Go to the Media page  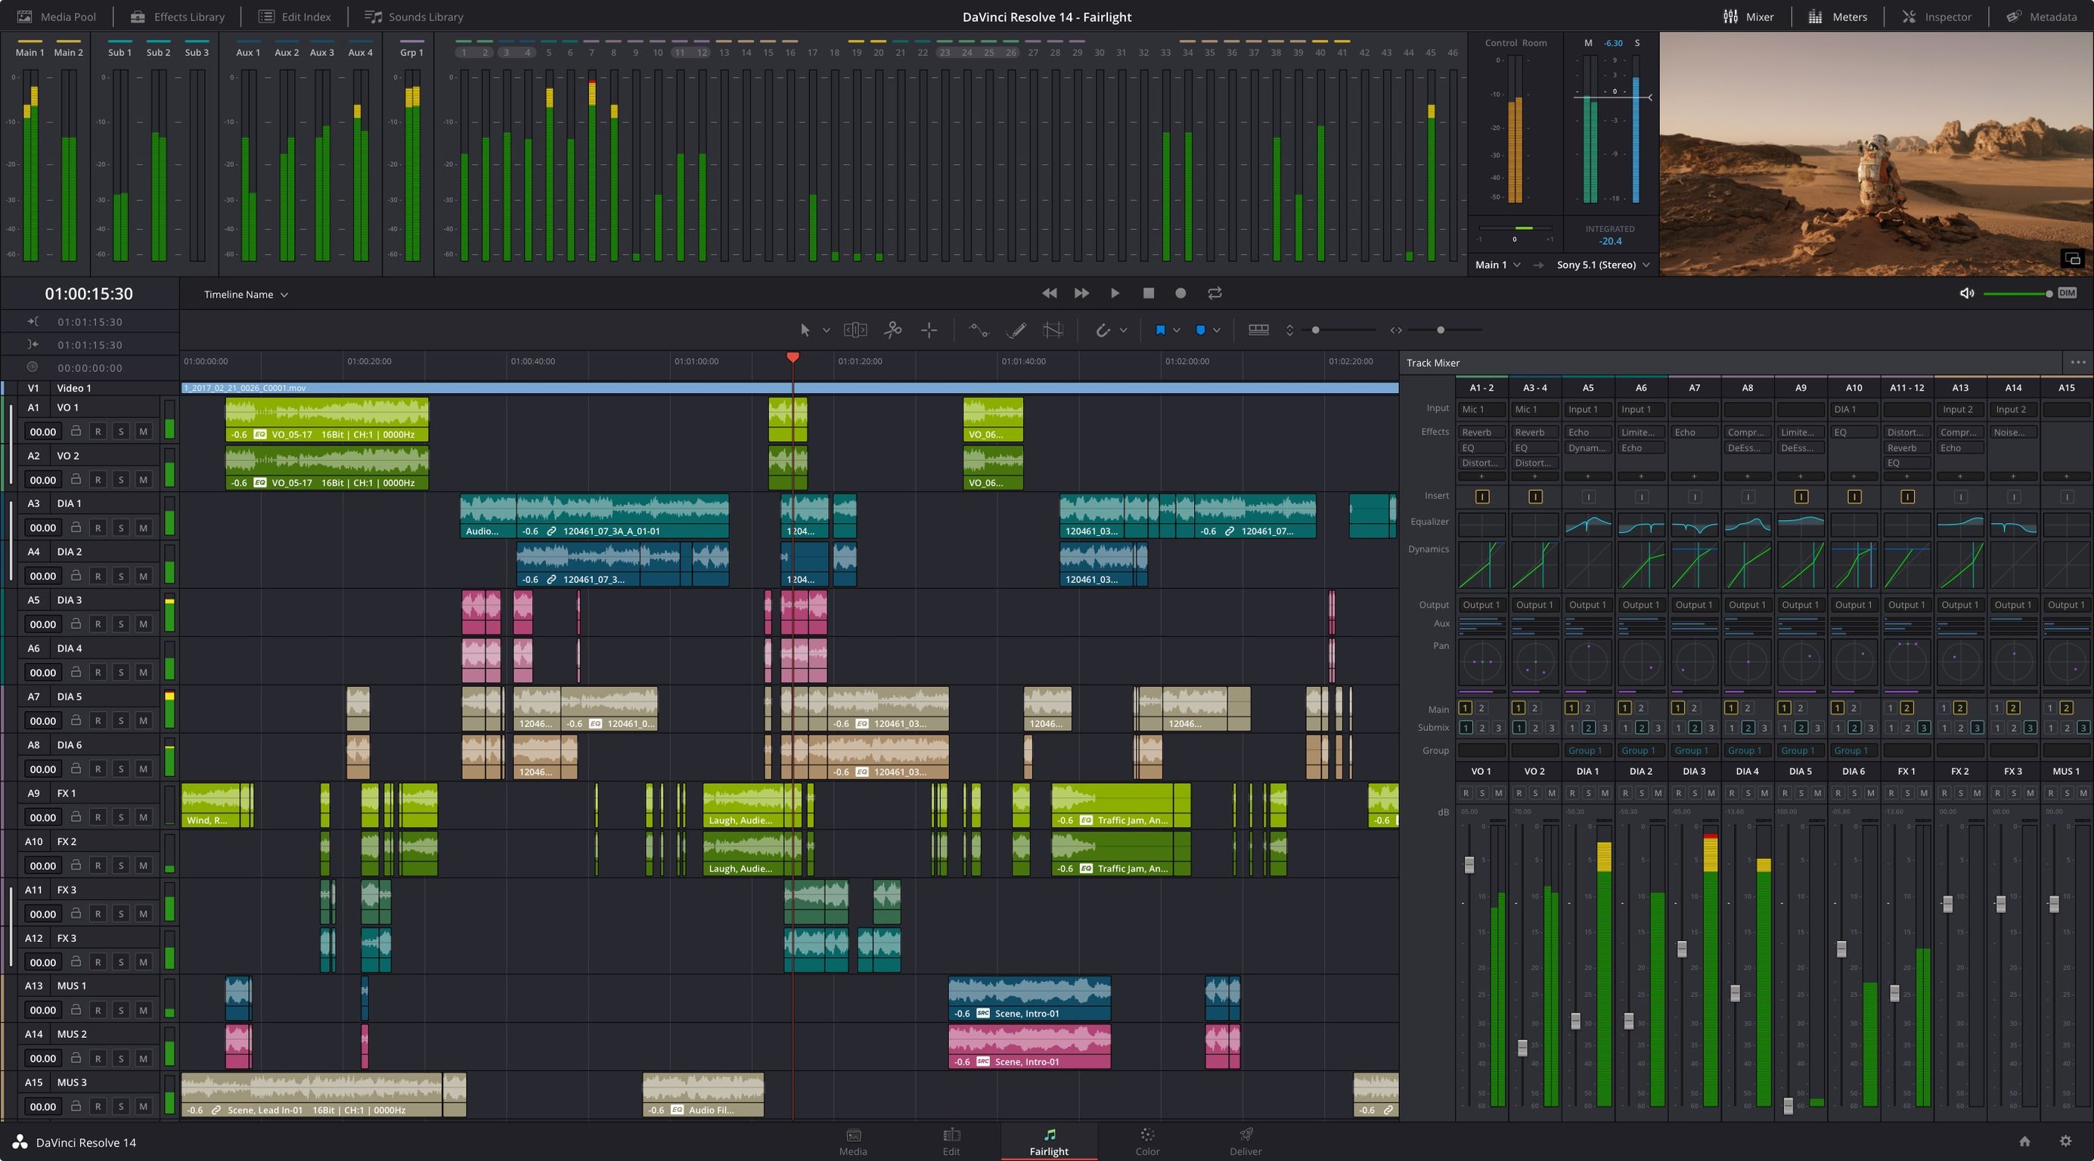click(853, 1141)
